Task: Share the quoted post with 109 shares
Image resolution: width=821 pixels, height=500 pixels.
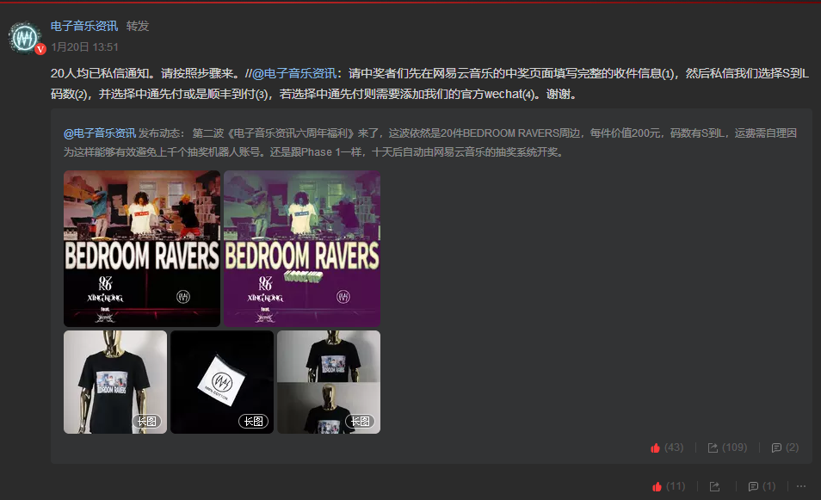Action: tap(727, 448)
